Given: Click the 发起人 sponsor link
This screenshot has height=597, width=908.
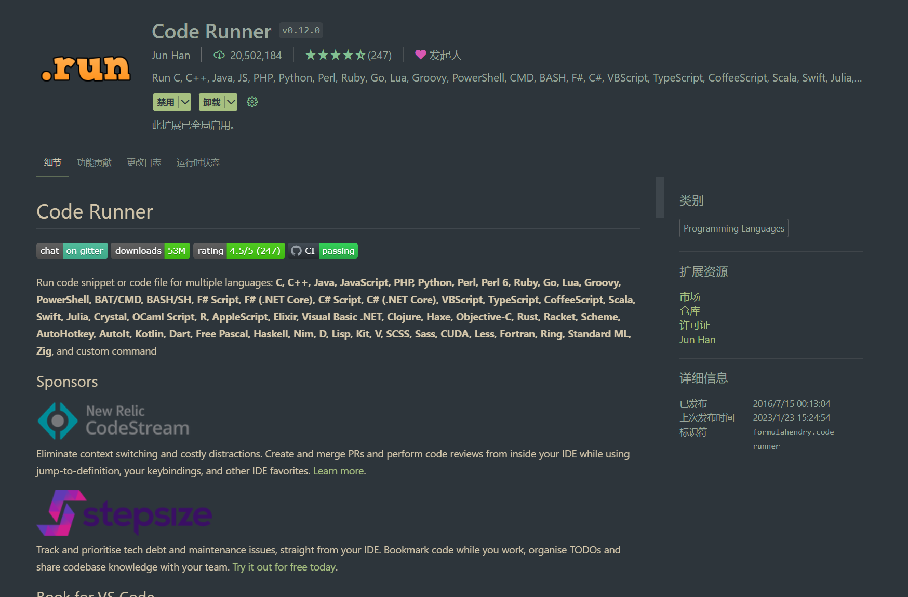Looking at the screenshot, I should [x=445, y=55].
